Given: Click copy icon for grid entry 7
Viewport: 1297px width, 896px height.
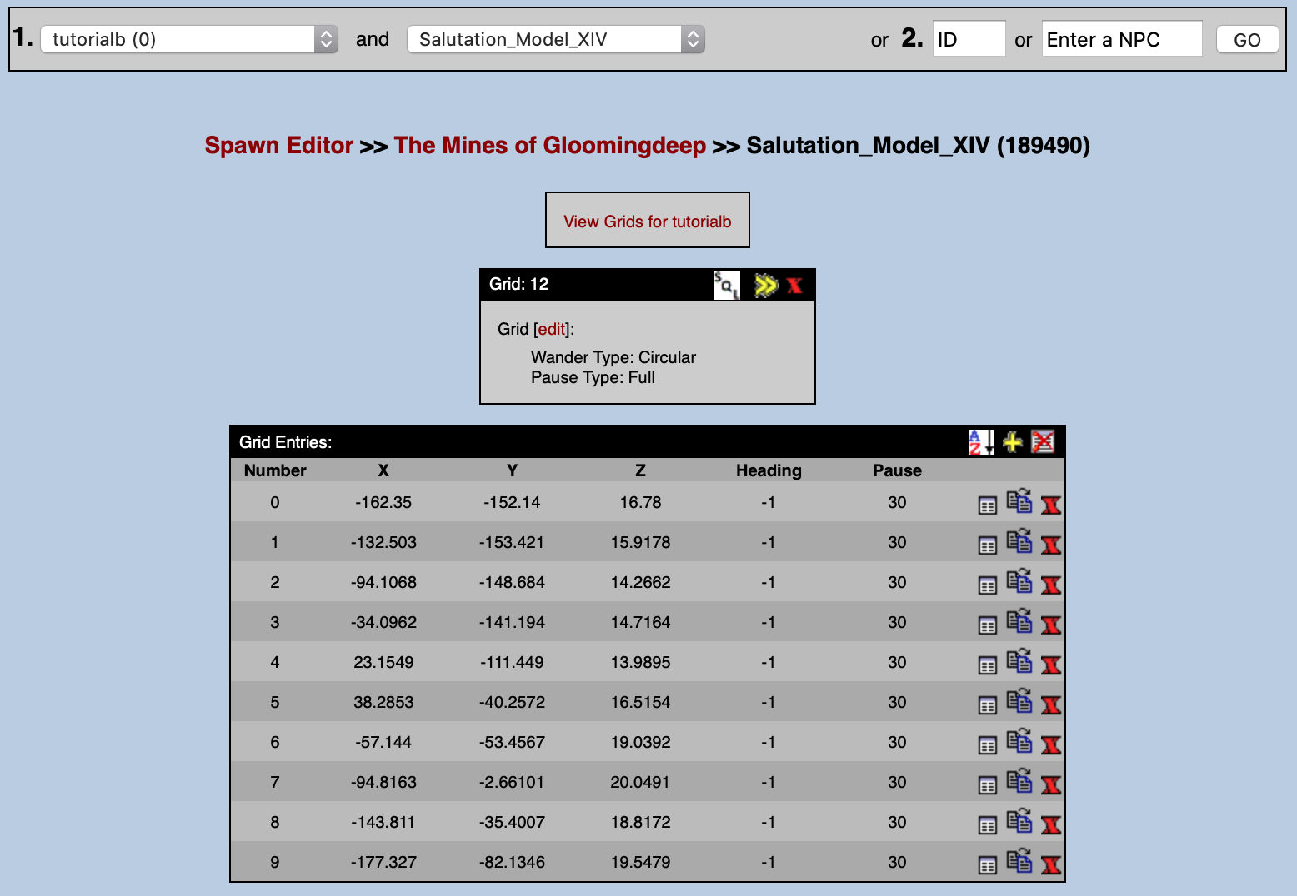Looking at the screenshot, I should [1019, 782].
